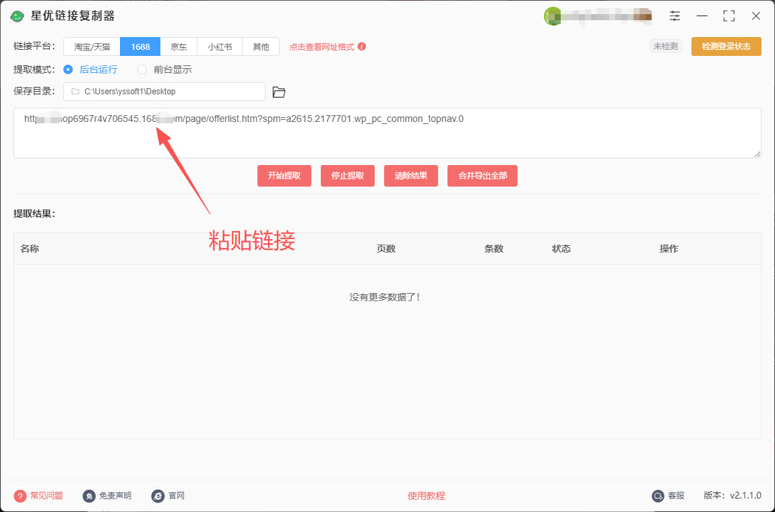
Task: Click the 清除结果 button
Action: [x=410, y=176]
